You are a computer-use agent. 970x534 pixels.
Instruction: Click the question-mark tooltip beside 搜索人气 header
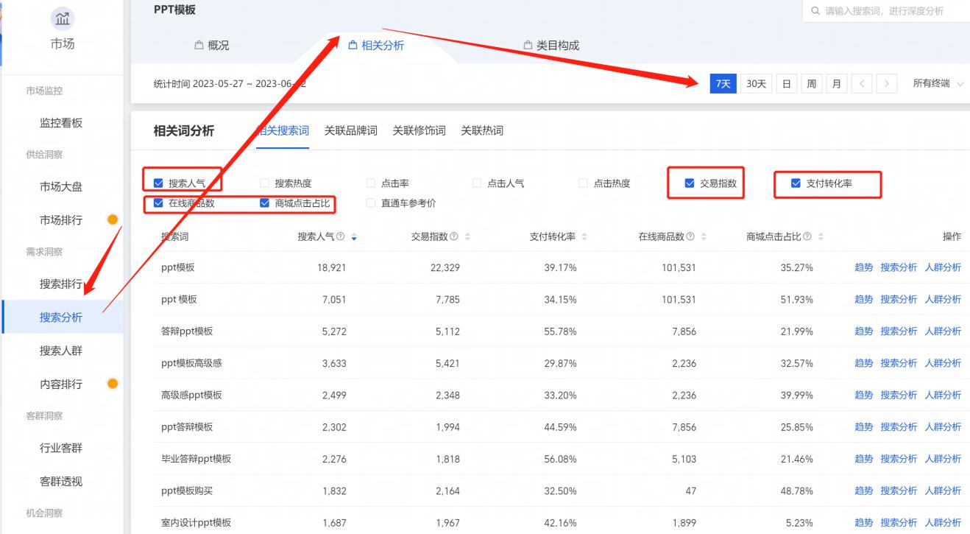341,236
